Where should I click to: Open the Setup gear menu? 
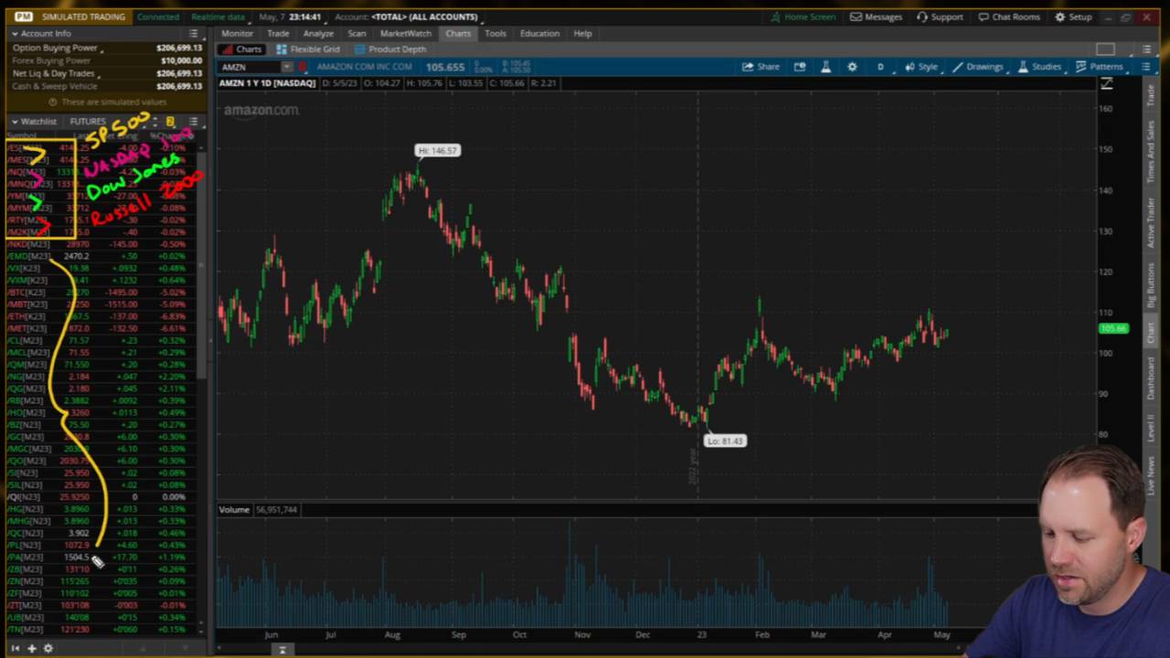click(x=1074, y=16)
